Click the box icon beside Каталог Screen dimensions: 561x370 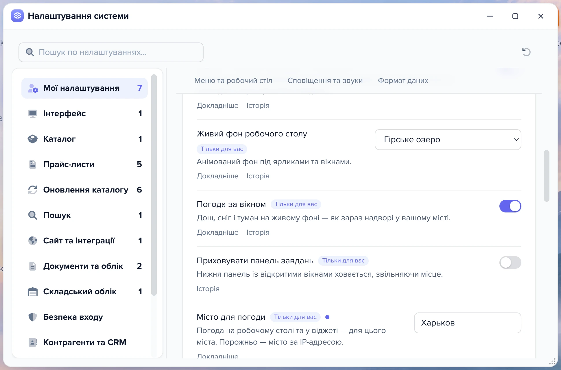point(33,139)
